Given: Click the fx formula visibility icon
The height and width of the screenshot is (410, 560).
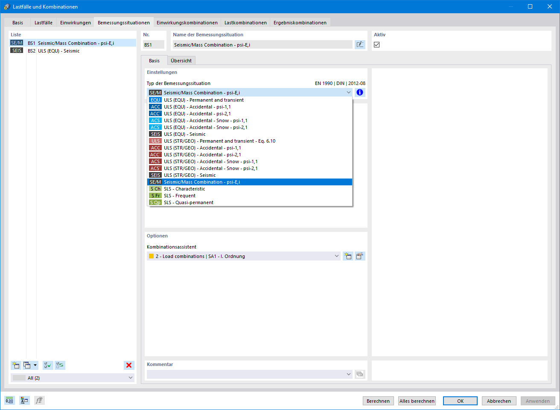Looking at the screenshot, I should pyautogui.click(x=39, y=401).
